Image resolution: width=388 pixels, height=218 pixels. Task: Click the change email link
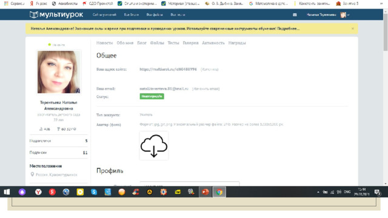pos(206,89)
